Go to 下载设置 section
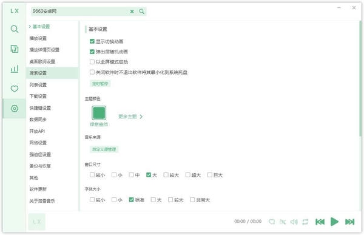364x235 pixels. (x=38, y=96)
